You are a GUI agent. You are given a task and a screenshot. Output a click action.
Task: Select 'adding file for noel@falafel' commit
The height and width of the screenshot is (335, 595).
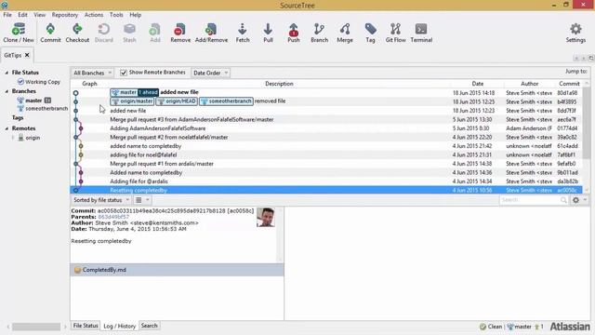pos(326,155)
